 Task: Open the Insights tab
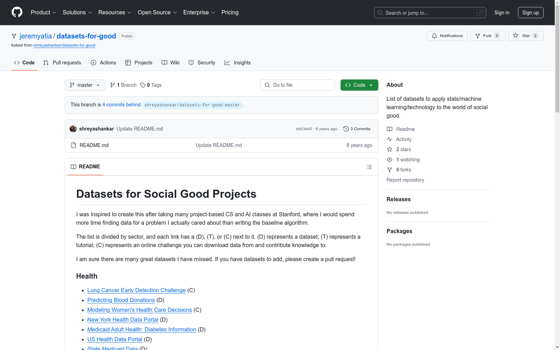coord(238,63)
